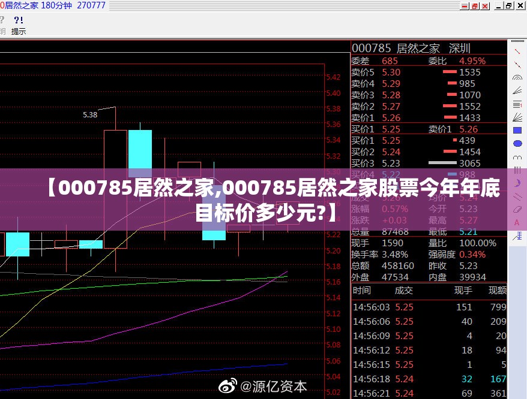Select the 14:56:09 trade row
This screenshot has width=527, height=399.
point(429,336)
